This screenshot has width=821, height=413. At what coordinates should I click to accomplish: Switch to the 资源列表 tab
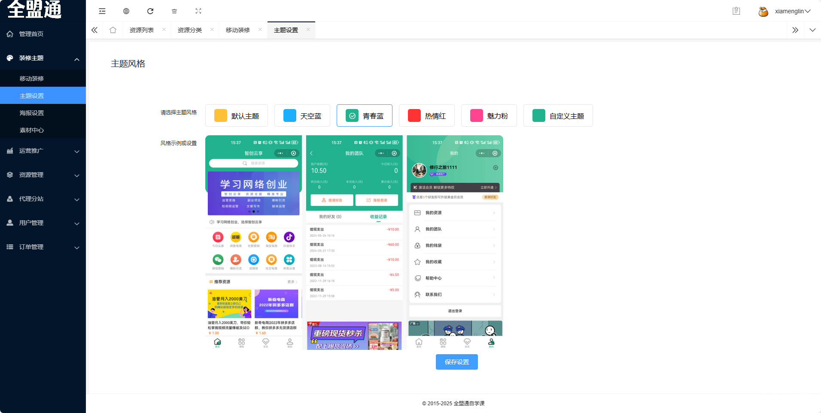(142, 30)
